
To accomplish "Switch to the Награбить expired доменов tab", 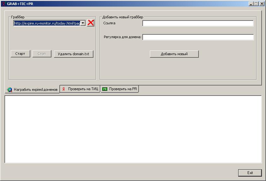I will click(x=32, y=89).
